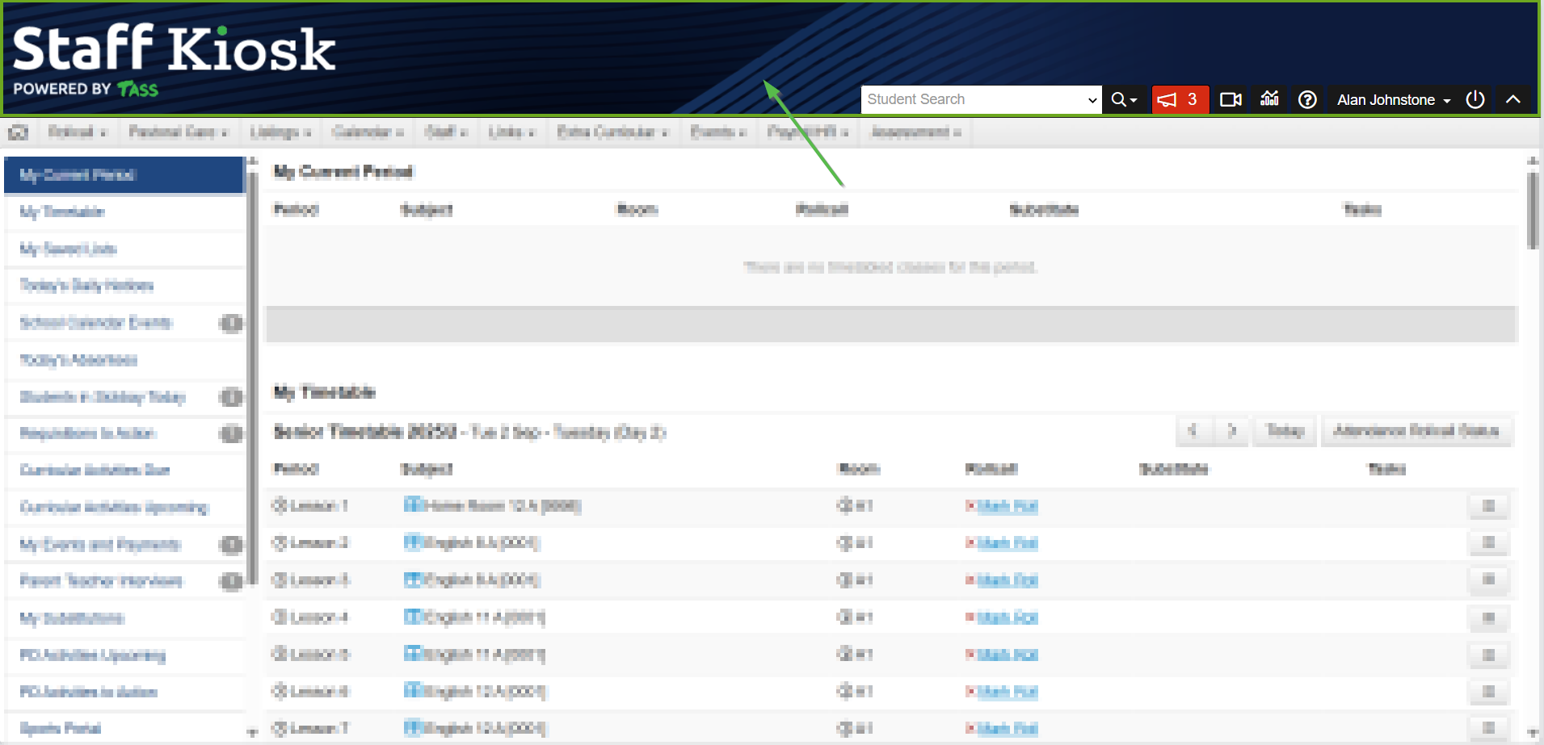Open the Pastoral Care menu
This screenshot has height=745, width=1544.
click(x=178, y=132)
